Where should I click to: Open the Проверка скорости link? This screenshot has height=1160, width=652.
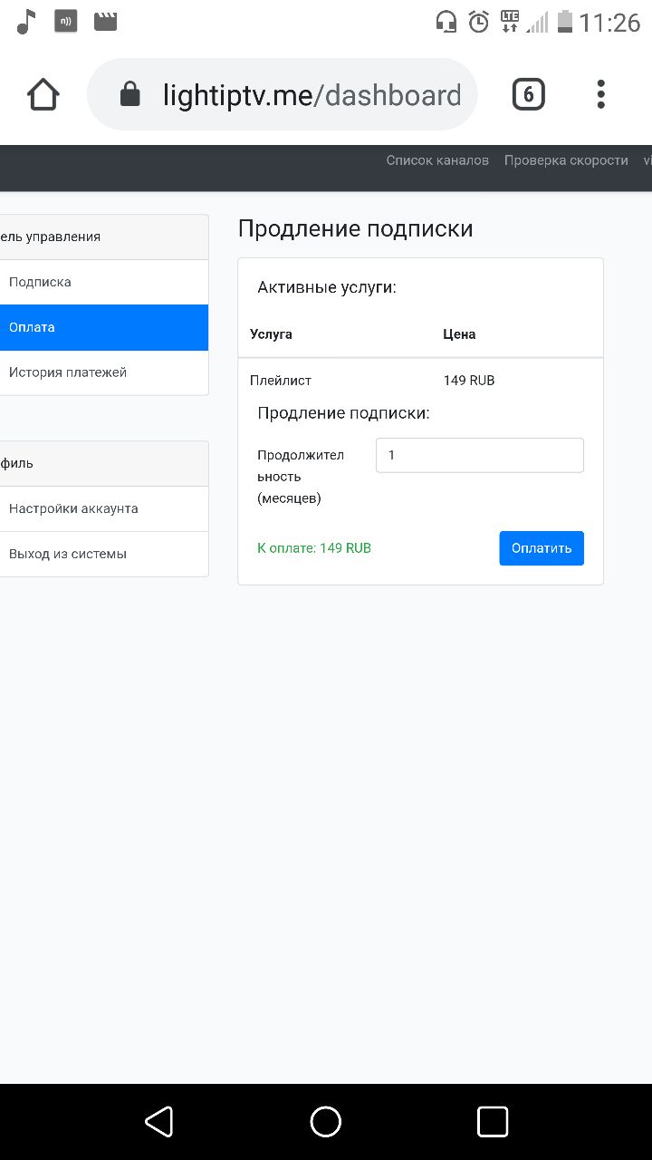pos(566,160)
